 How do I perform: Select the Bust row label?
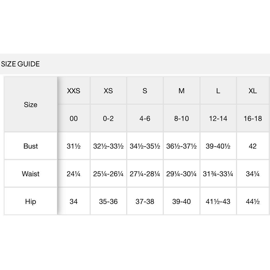(31, 146)
